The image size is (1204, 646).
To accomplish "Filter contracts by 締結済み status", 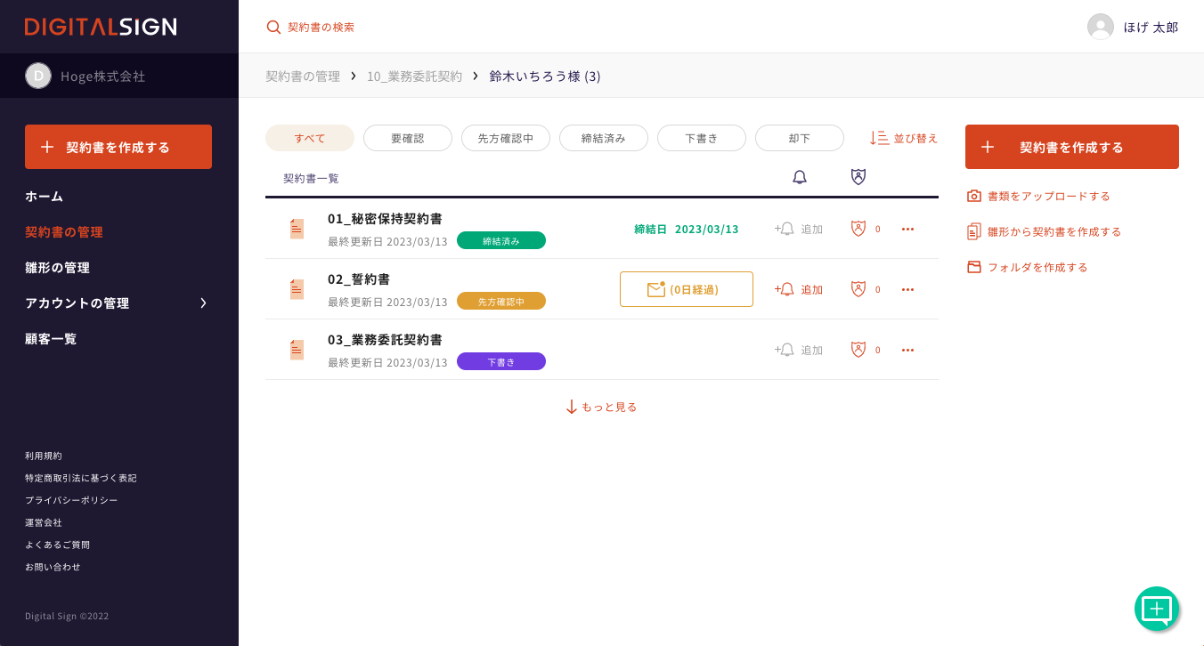I will tap(603, 138).
